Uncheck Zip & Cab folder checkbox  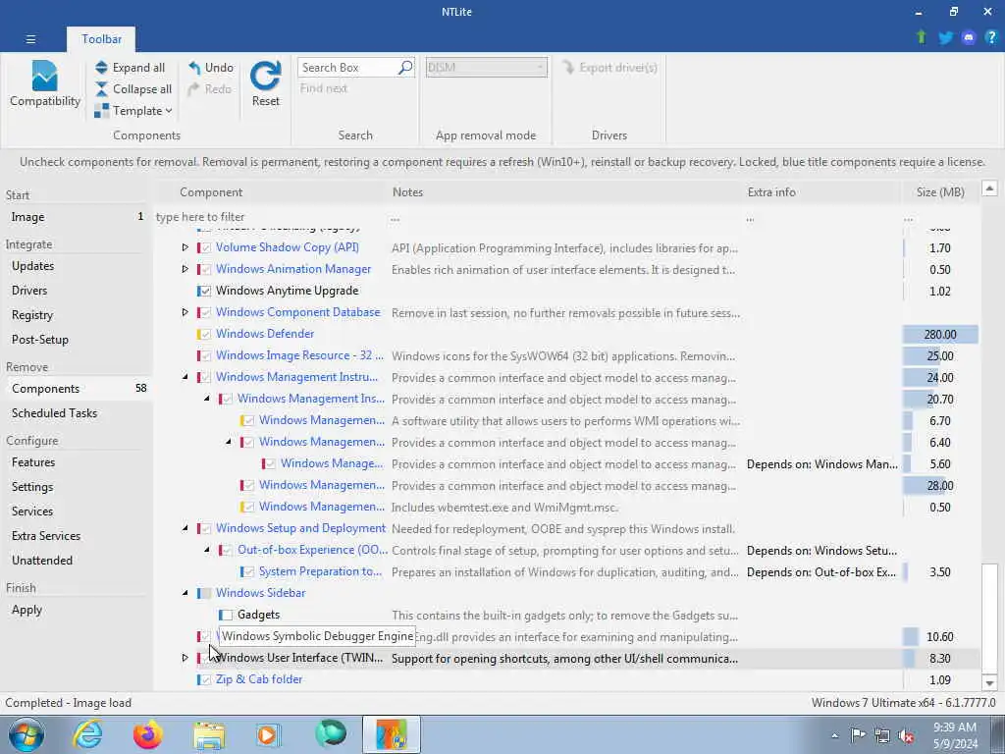(x=205, y=679)
